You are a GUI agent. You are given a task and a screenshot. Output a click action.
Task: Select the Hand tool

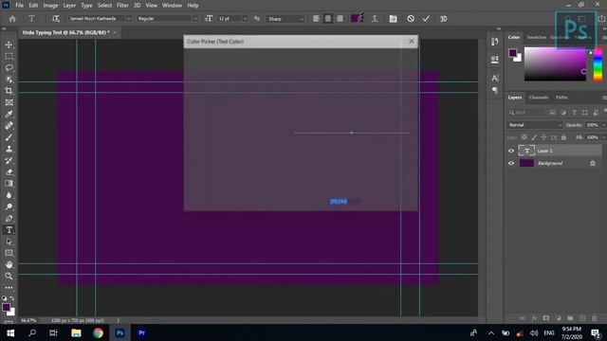[9, 265]
